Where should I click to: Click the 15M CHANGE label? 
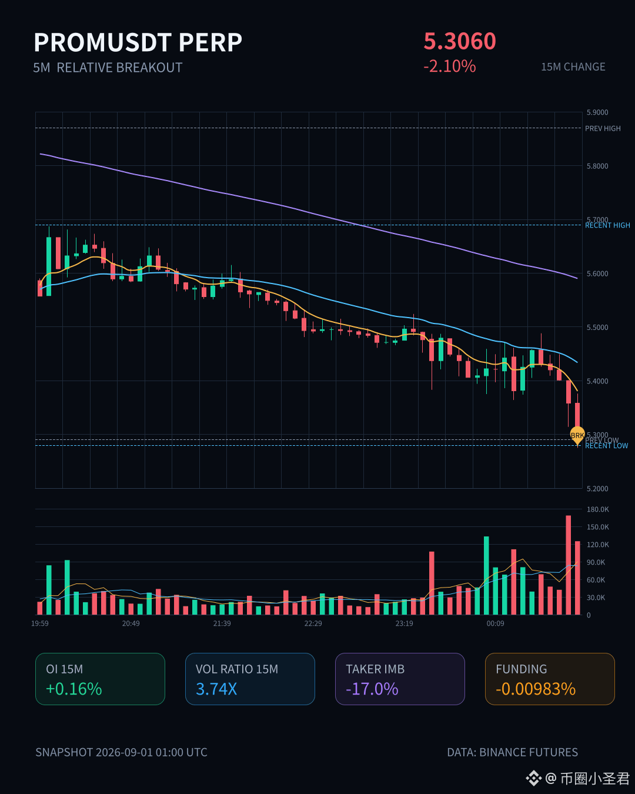[x=573, y=67]
